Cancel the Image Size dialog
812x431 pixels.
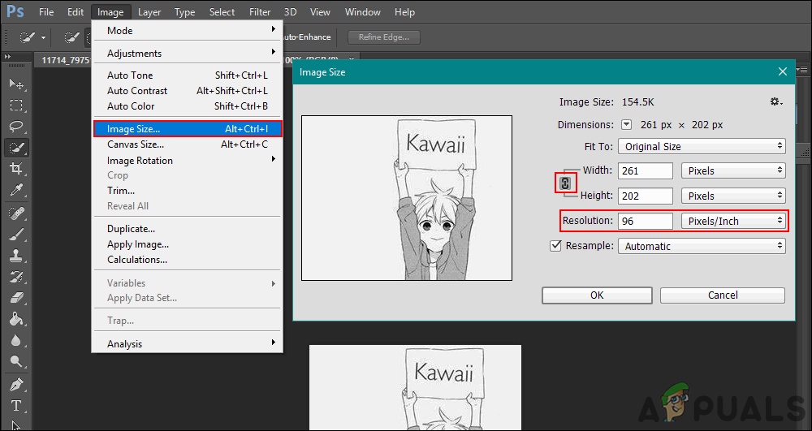722,295
